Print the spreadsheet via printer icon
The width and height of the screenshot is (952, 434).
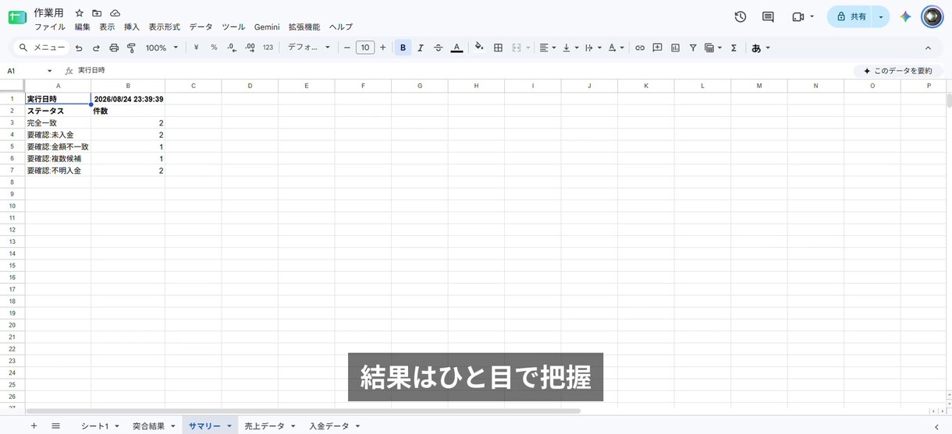pyautogui.click(x=114, y=48)
